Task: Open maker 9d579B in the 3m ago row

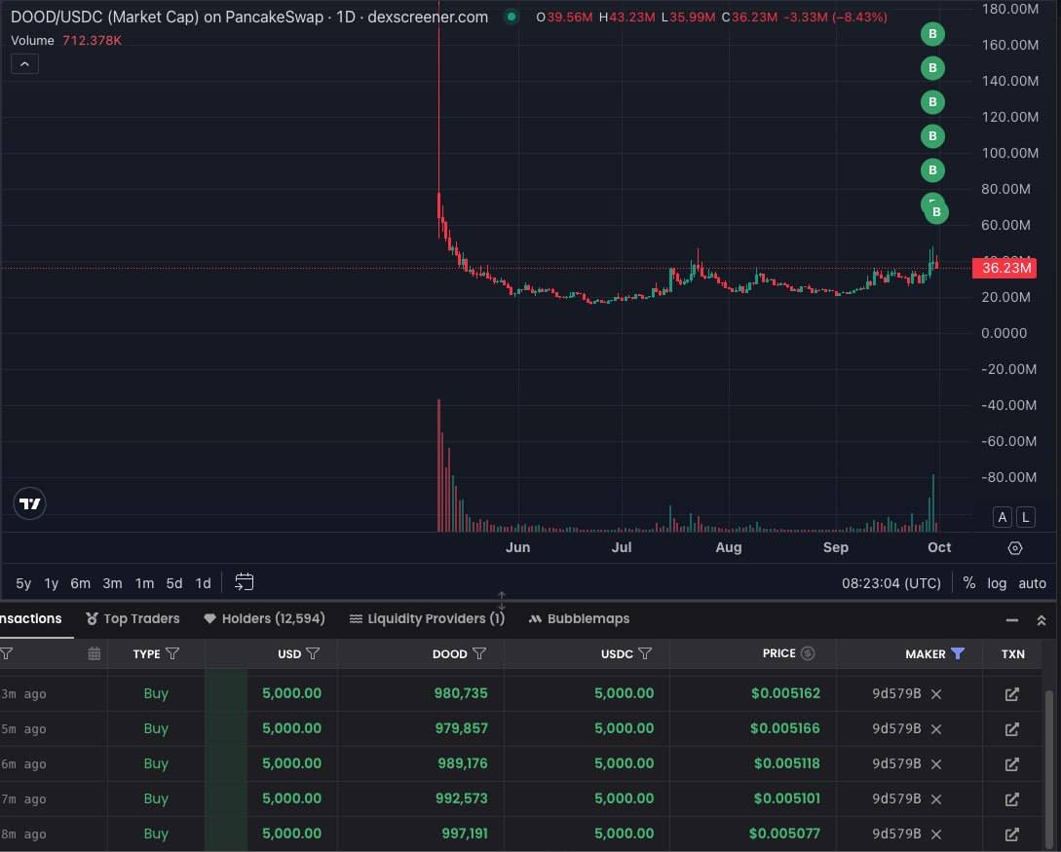Action: click(x=896, y=693)
